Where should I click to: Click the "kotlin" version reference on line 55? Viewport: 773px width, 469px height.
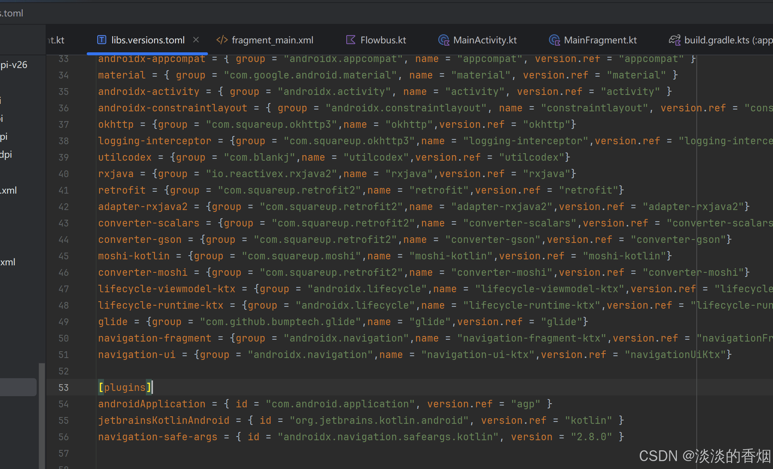point(589,420)
